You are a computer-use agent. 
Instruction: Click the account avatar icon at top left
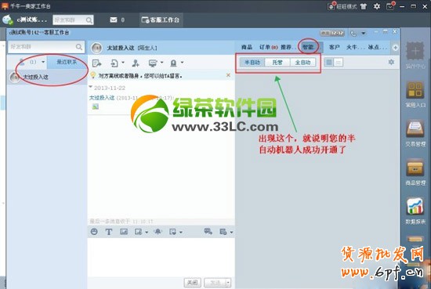[8, 20]
